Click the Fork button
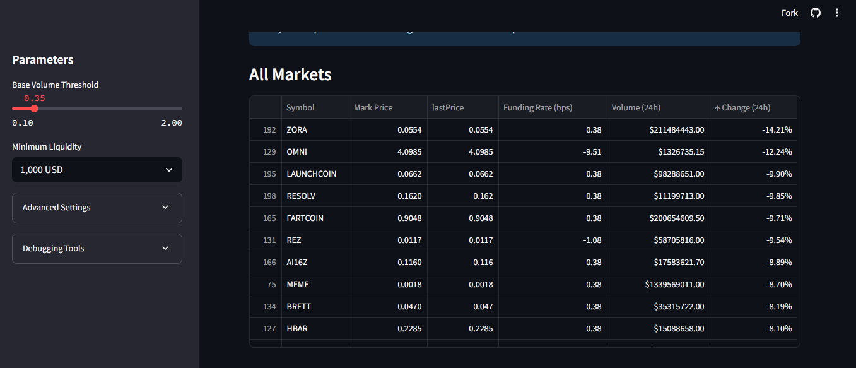Image resolution: width=856 pixels, height=368 pixels. click(x=789, y=13)
